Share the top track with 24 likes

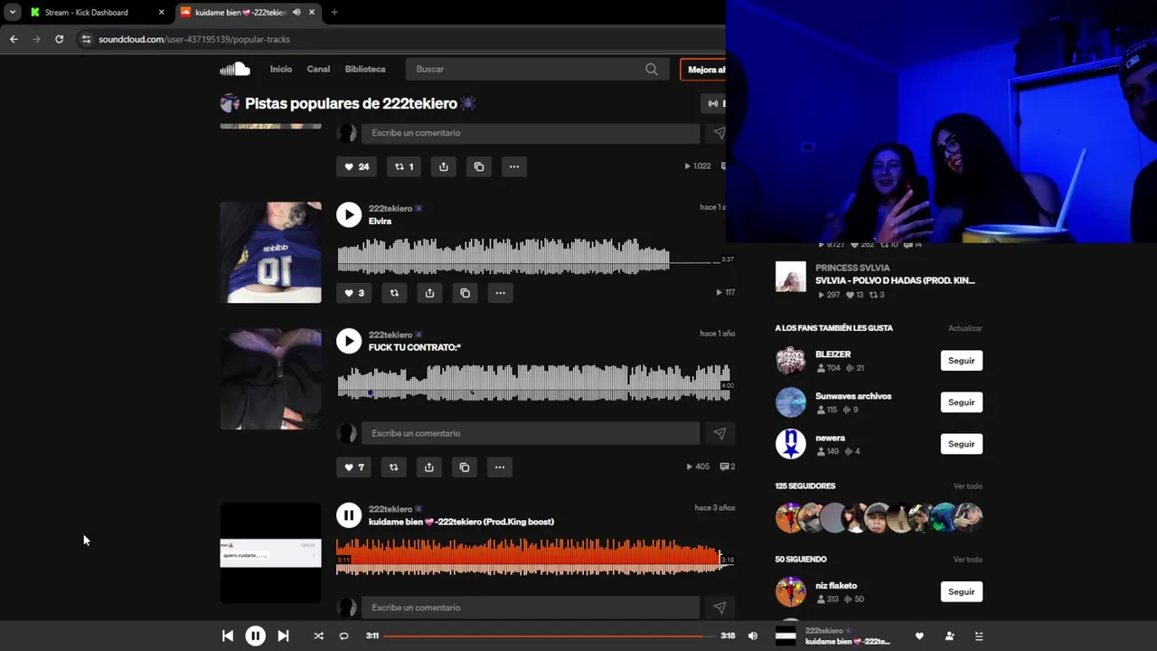pos(444,166)
